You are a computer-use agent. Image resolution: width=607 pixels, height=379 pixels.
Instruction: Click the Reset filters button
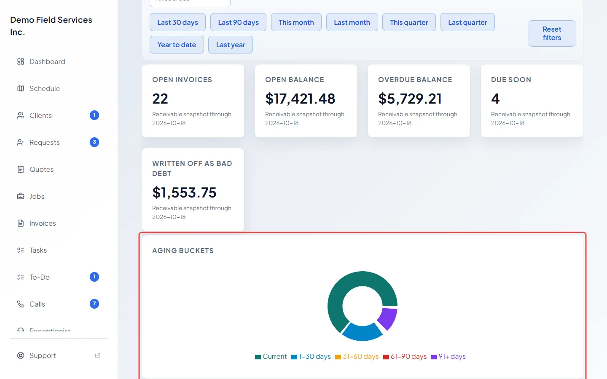pyautogui.click(x=552, y=33)
